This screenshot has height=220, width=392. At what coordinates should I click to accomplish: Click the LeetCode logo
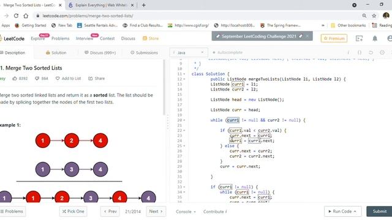pyautogui.click(x=12, y=38)
